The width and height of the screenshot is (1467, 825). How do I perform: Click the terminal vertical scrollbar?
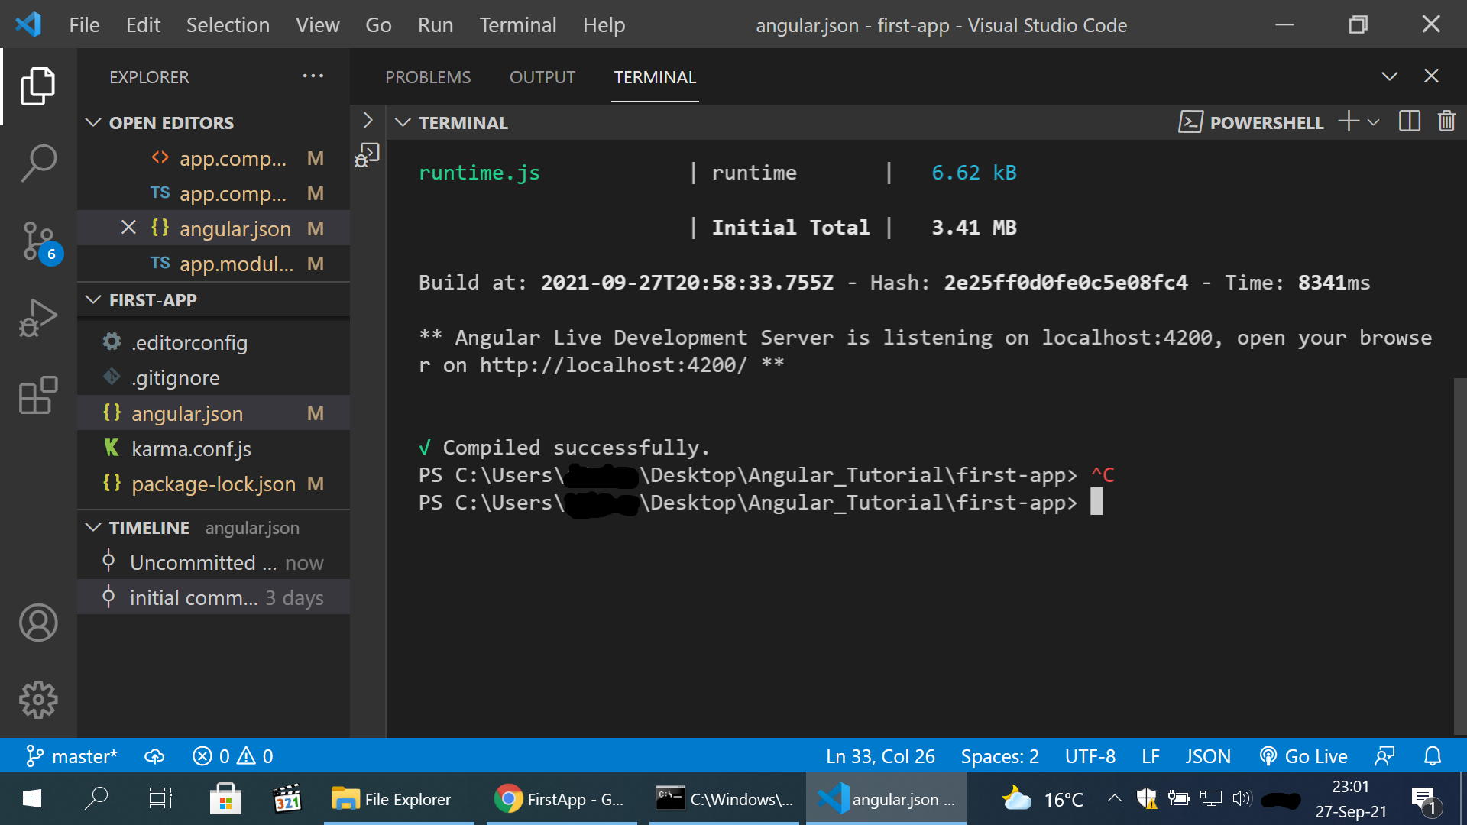pos(1459,555)
